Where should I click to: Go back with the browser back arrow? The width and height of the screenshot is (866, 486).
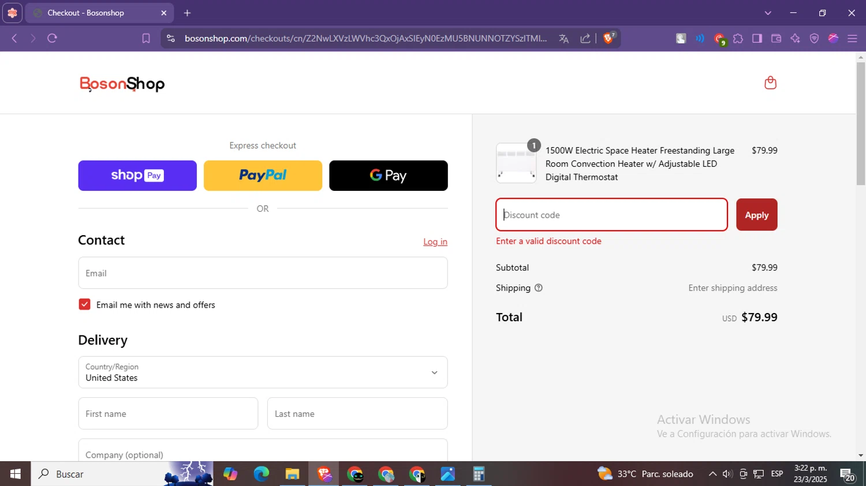coord(14,38)
